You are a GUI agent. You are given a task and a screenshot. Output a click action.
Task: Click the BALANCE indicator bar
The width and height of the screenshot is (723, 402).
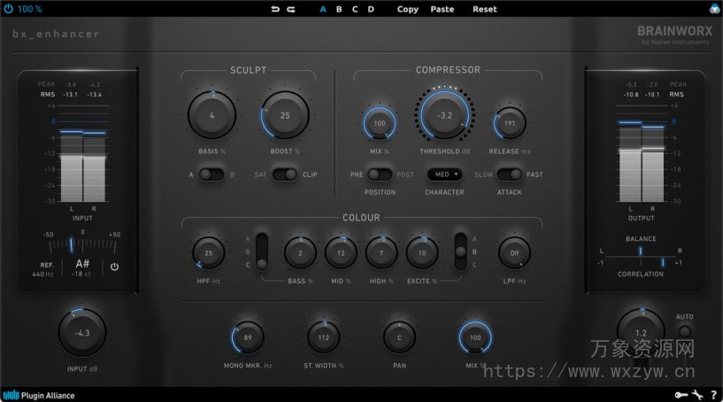[641, 251]
